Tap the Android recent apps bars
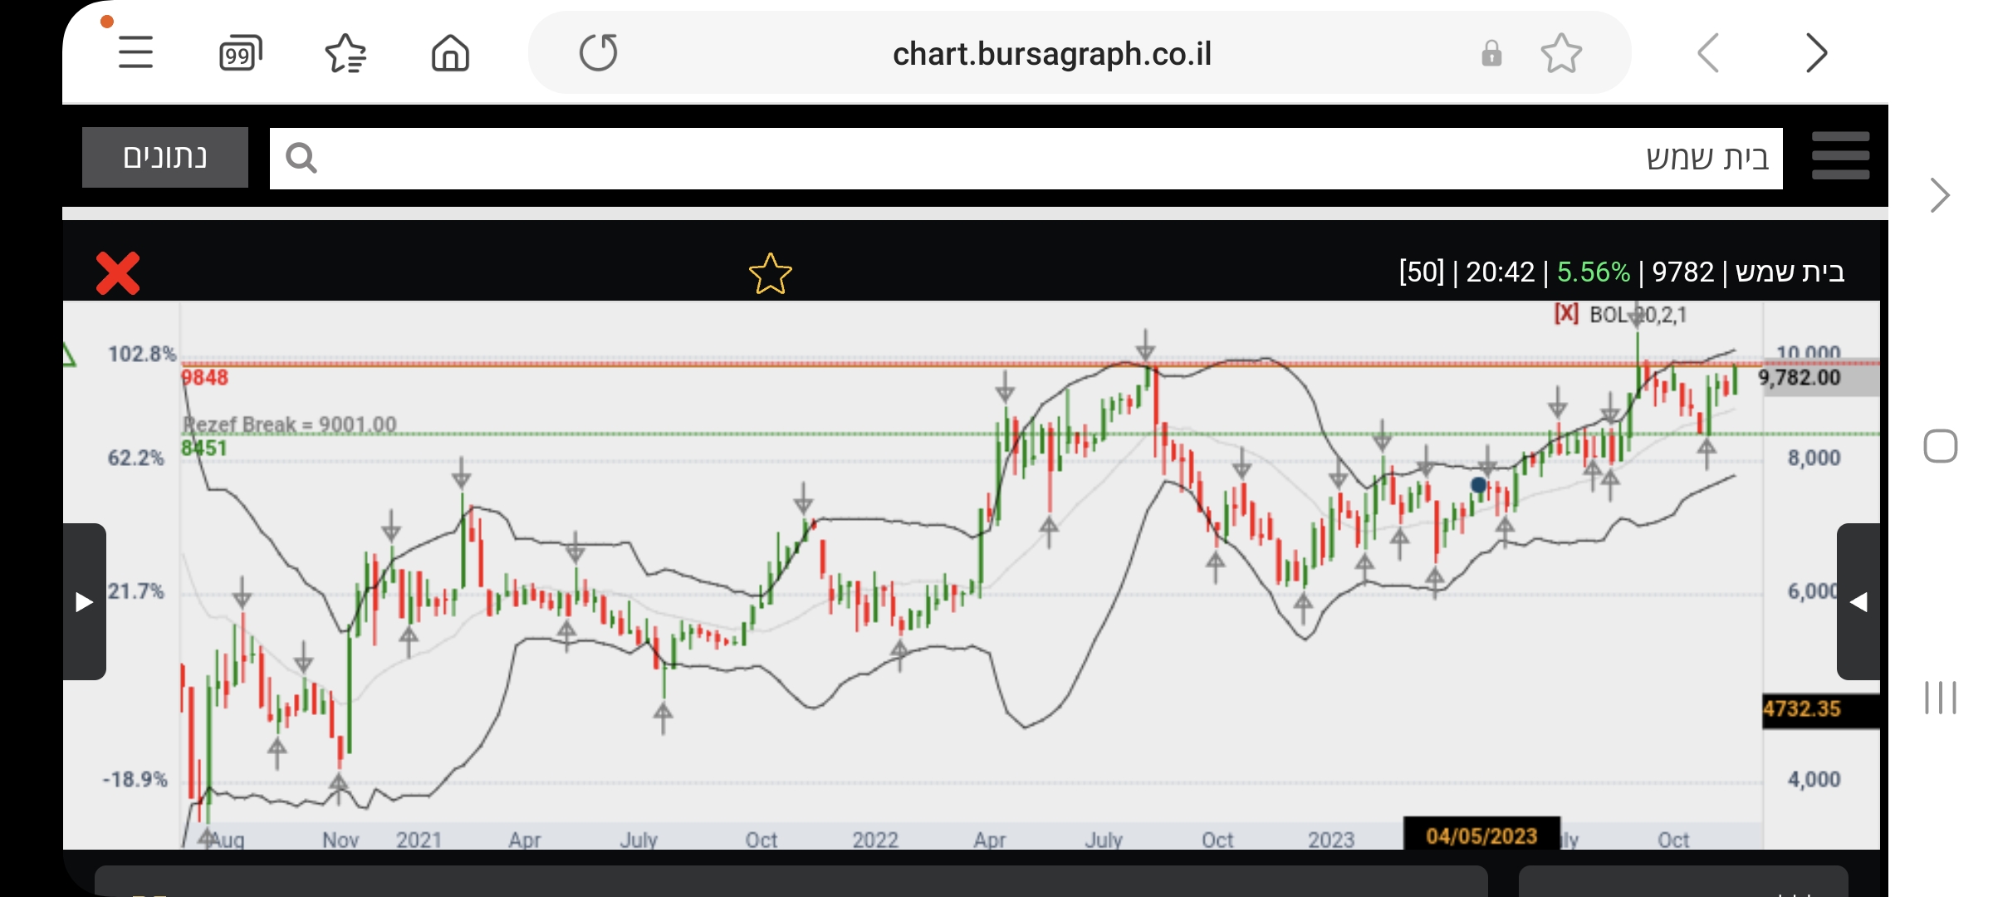Image resolution: width=1993 pixels, height=897 pixels. (1940, 697)
